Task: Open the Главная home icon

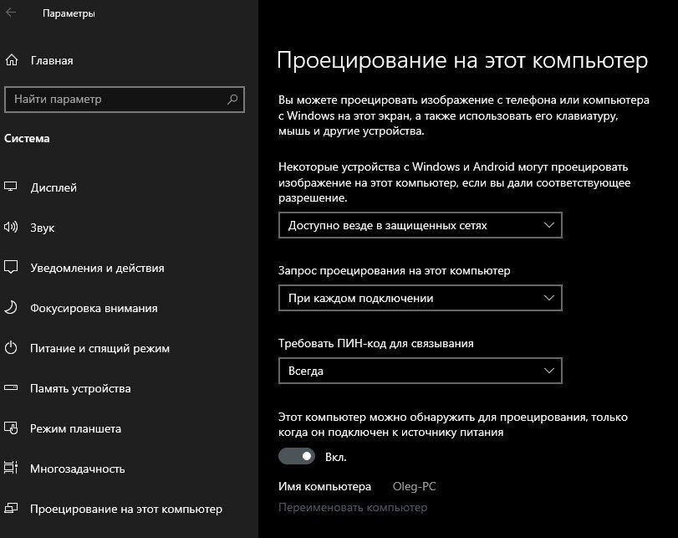Action: [x=13, y=60]
